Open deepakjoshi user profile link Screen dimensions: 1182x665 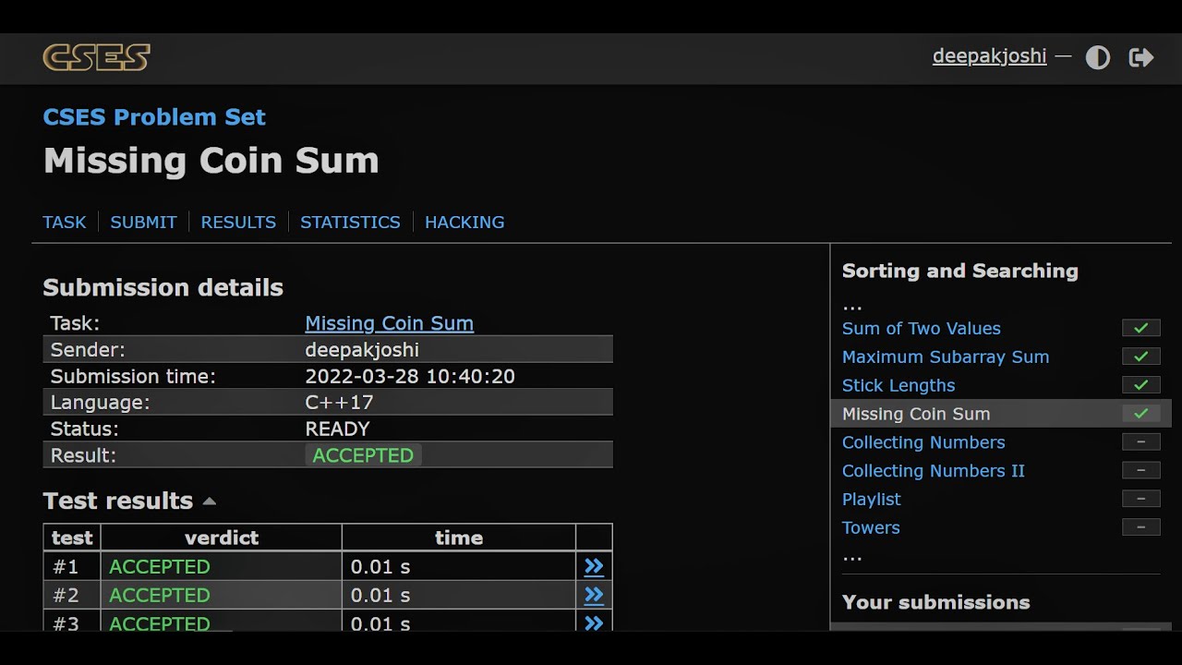tap(990, 56)
